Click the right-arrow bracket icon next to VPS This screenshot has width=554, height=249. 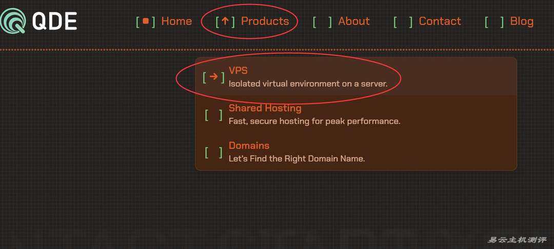click(214, 77)
